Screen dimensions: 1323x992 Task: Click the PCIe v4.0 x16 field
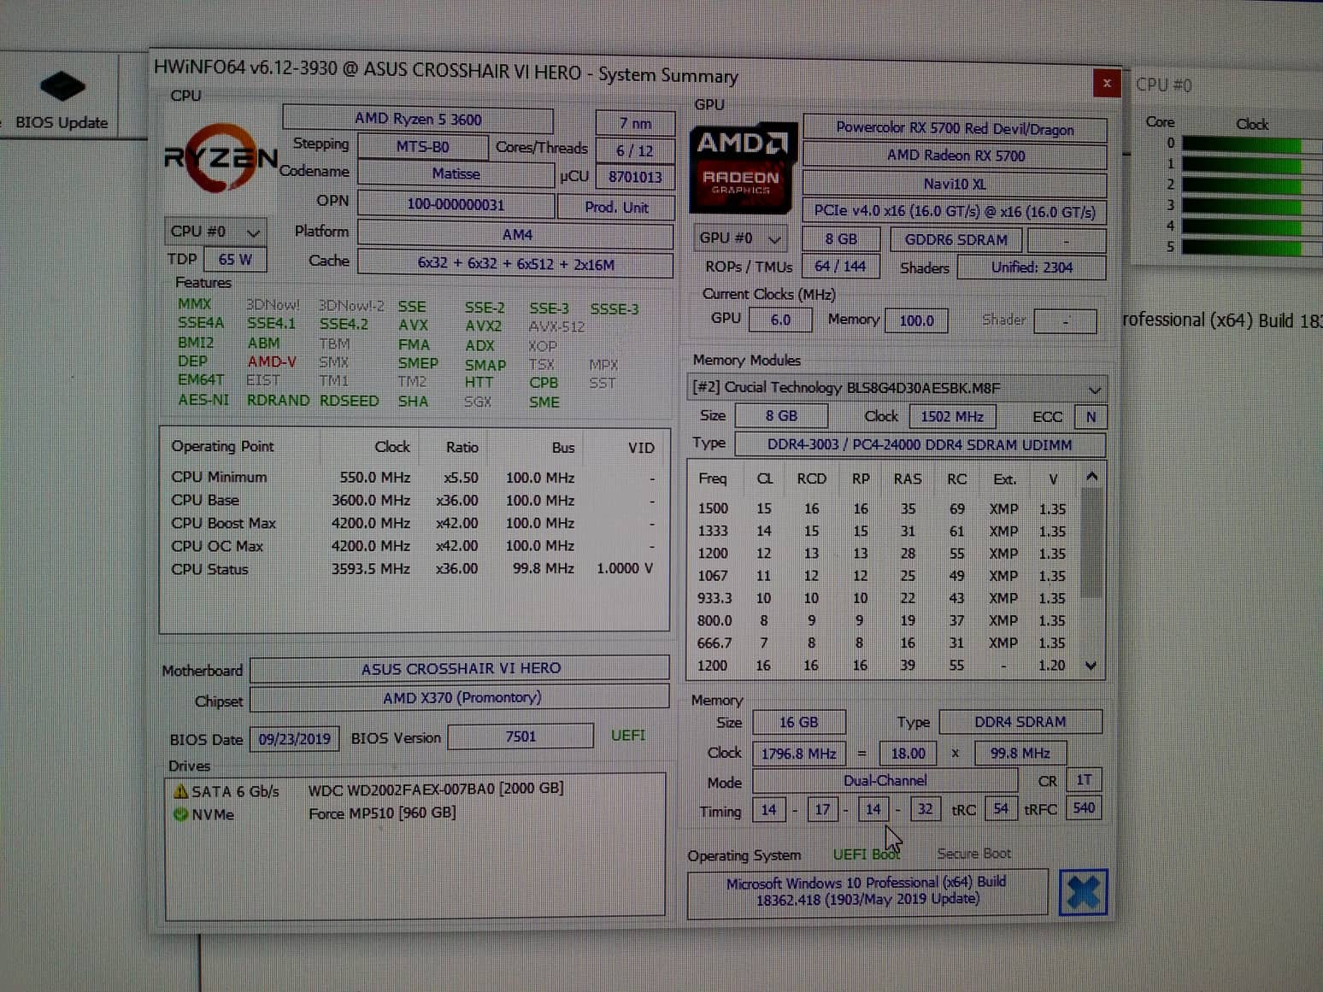[955, 211]
